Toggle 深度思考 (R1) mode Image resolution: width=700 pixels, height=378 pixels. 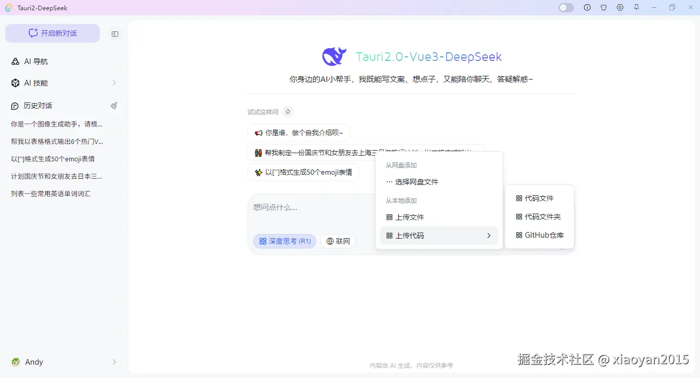(x=284, y=241)
